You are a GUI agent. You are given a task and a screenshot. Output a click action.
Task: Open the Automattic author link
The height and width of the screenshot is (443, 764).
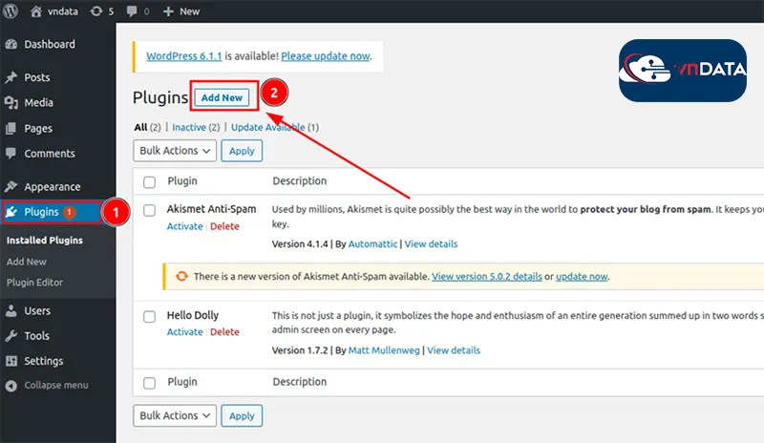coord(372,244)
